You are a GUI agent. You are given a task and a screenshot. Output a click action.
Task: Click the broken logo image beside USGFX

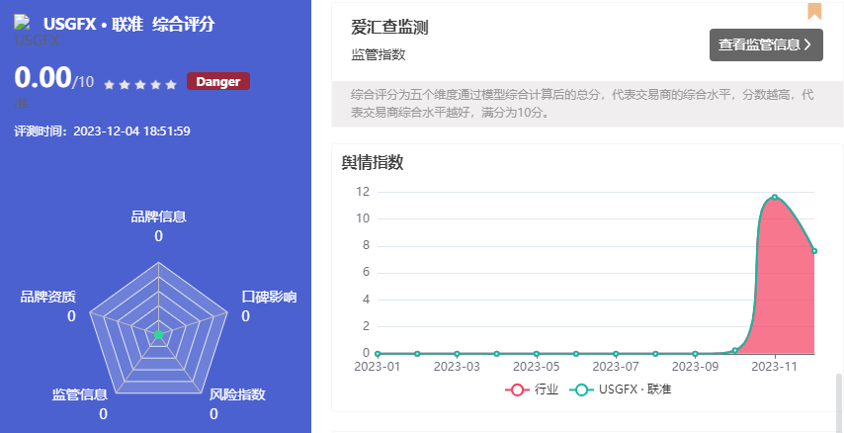point(22,22)
